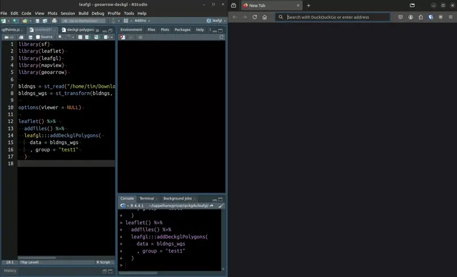This screenshot has width=457, height=277.
Task: Show more hidden source tabs
Action: tap(97, 30)
